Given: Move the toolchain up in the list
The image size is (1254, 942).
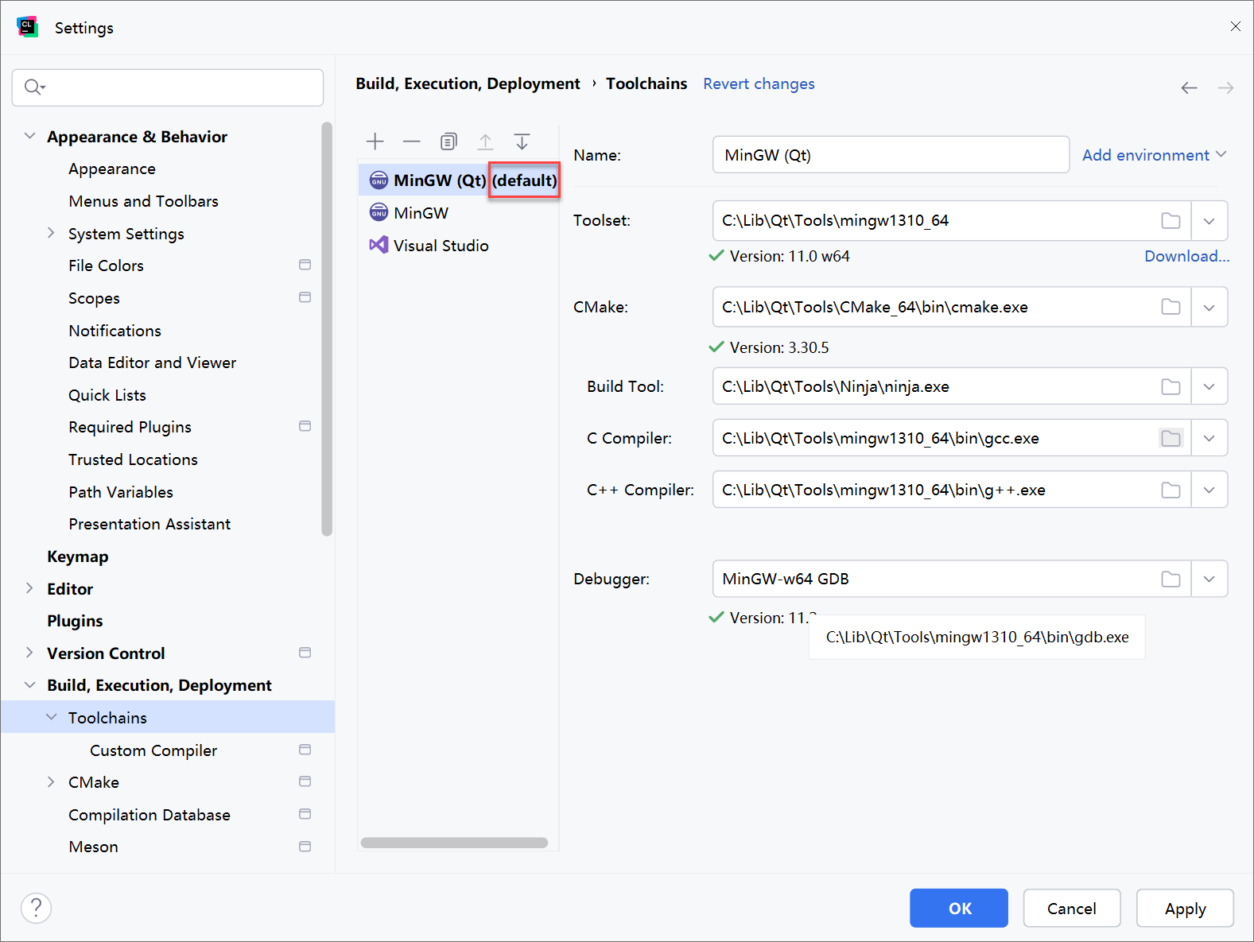Looking at the screenshot, I should (485, 141).
